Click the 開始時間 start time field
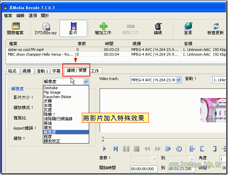This screenshot has width=228, height=175. pyautogui.click(x=144, y=169)
